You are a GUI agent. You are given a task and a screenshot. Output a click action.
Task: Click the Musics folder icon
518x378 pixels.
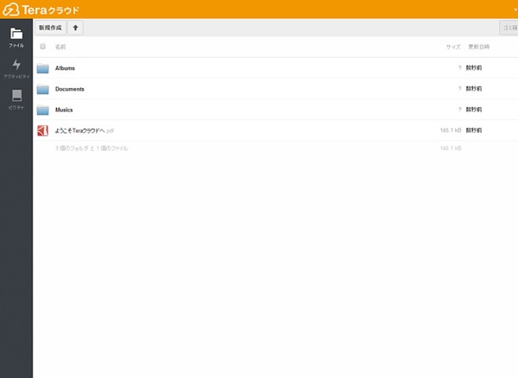tap(42, 110)
